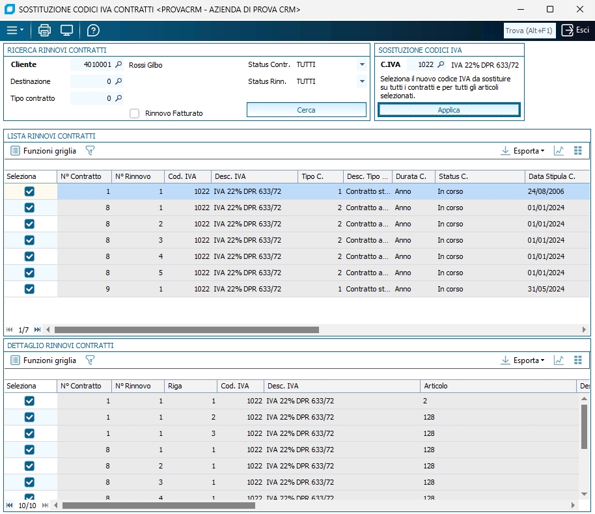Screen dimensions: 595x514
Task: Click the C.IVA lookup magnifier icon
Action: pyautogui.click(x=441, y=65)
